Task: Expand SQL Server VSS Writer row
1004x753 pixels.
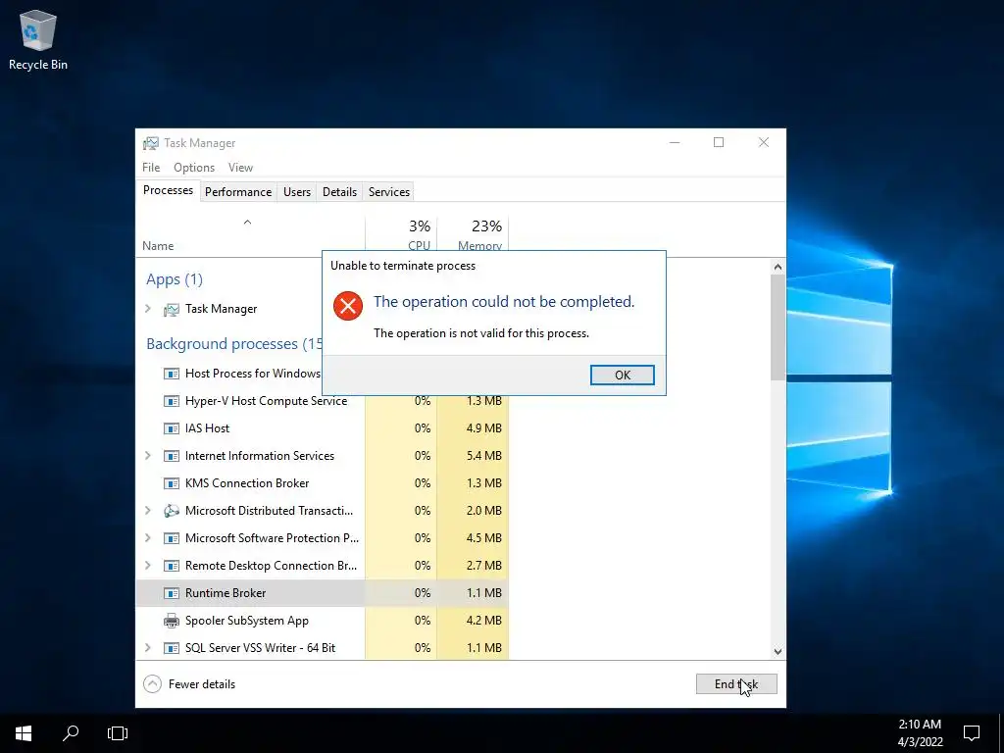Action: 148,648
